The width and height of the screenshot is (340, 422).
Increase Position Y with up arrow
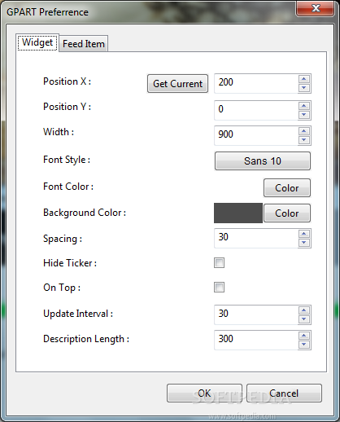click(x=304, y=106)
